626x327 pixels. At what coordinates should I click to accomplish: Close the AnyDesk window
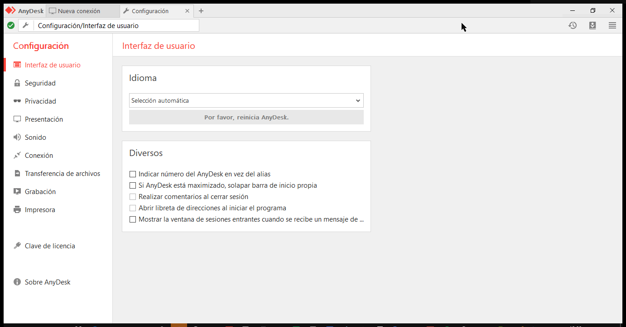[612, 10]
